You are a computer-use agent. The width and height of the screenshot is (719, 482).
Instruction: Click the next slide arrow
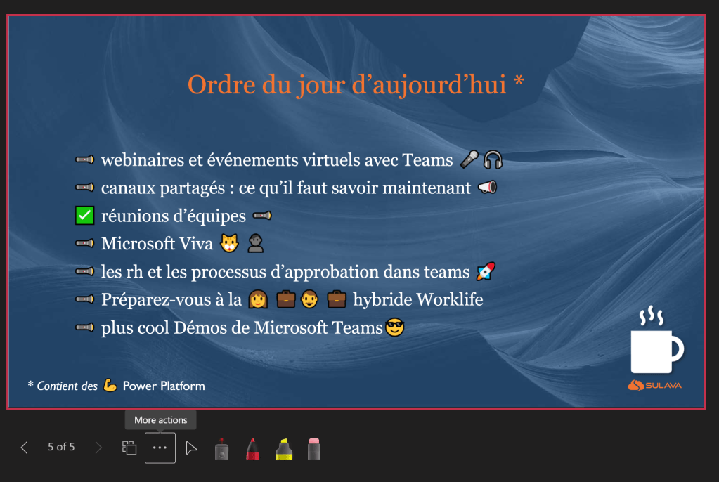[98, 448]
